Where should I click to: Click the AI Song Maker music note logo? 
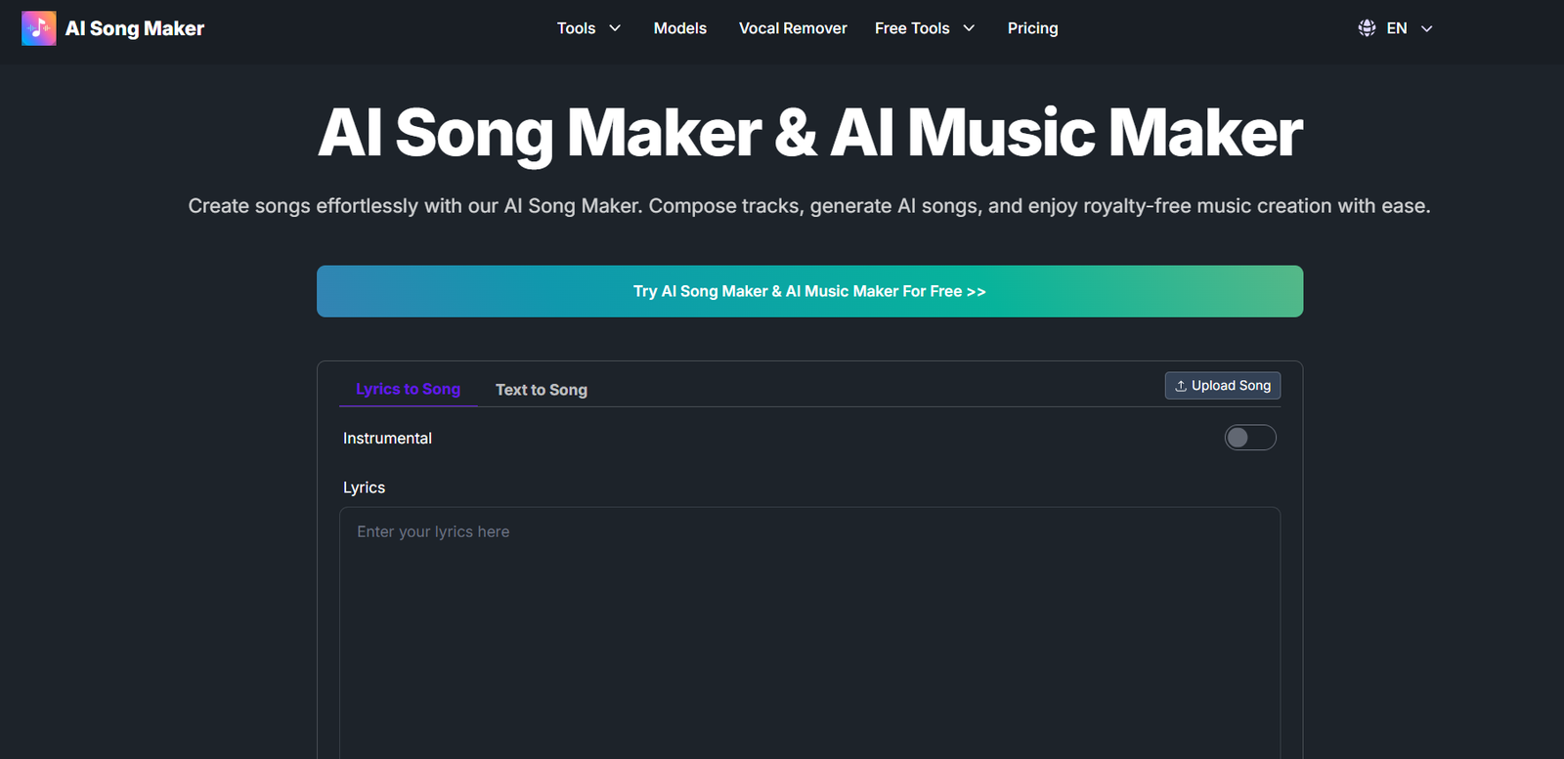pyautogui.click(x=39, y=28)
